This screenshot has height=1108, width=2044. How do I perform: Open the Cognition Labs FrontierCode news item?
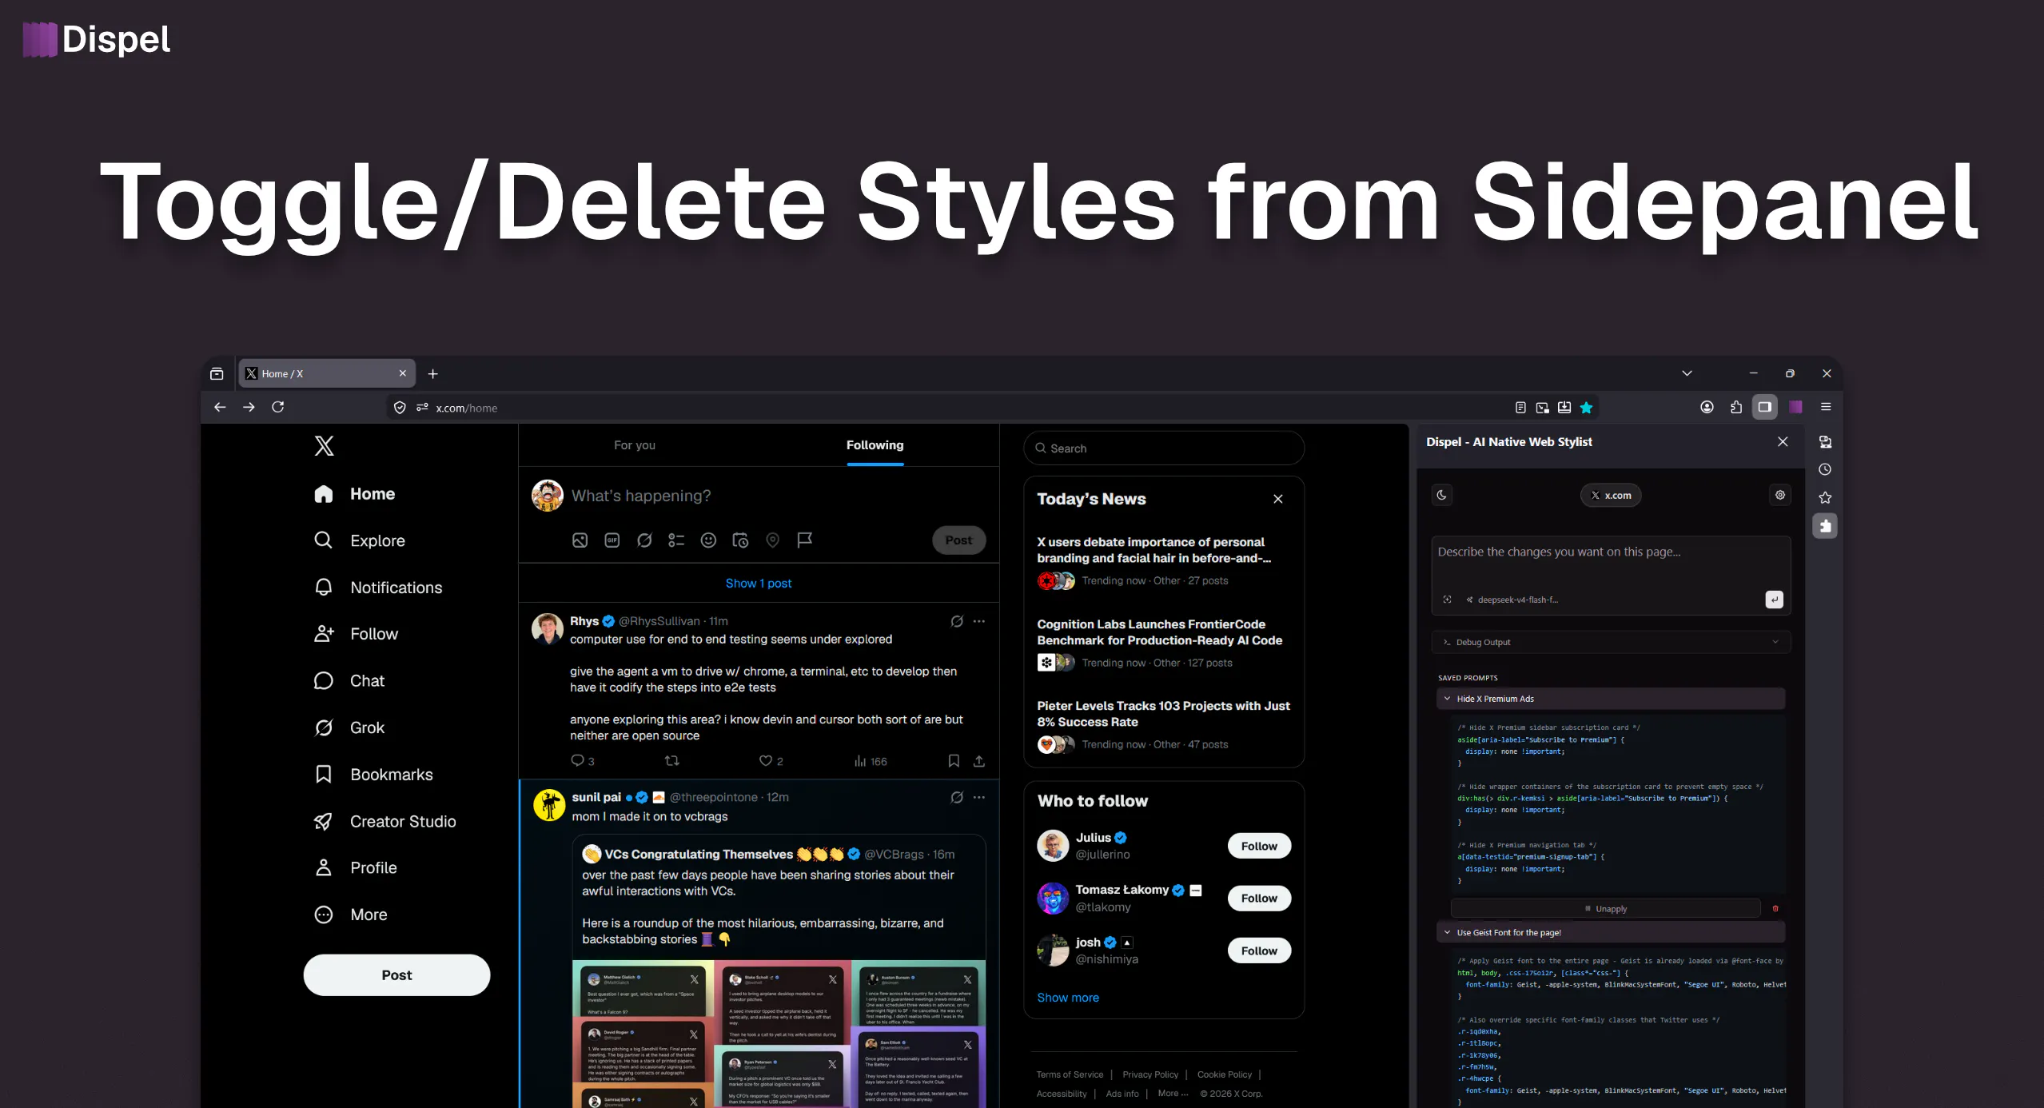pyautogui.click(x=1164, y=644)
